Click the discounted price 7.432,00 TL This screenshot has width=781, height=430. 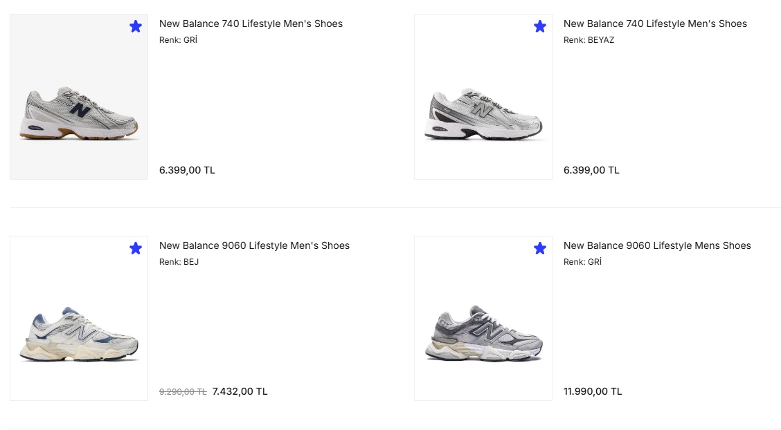pyautogui.click(x=240, y=391)
